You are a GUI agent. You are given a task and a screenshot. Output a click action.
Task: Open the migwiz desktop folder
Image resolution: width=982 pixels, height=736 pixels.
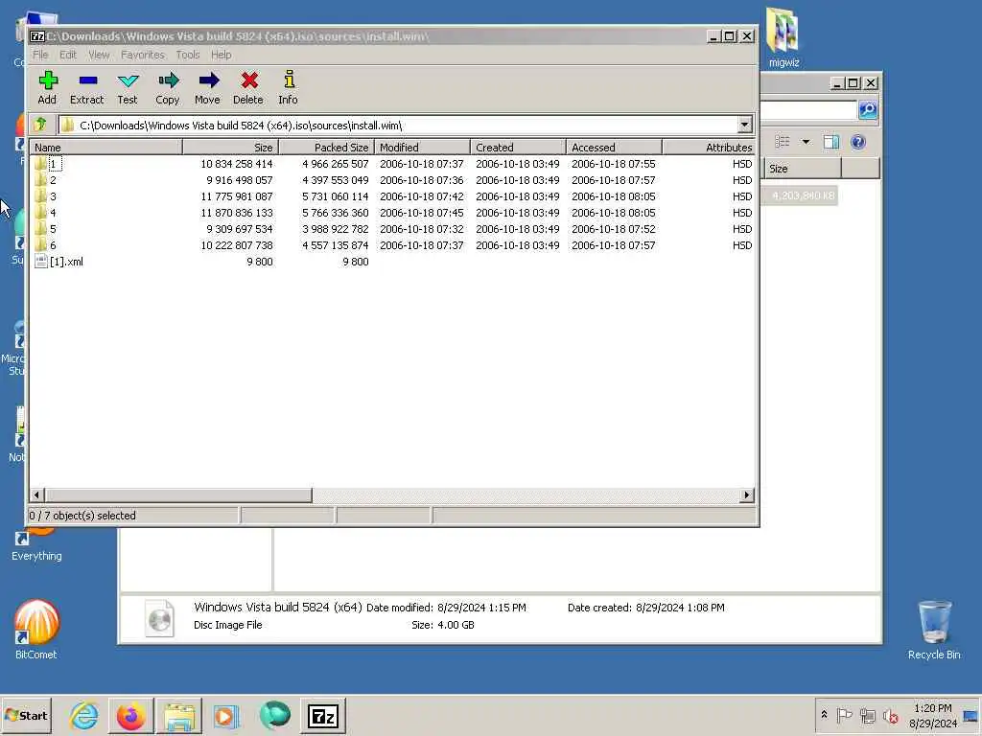[x=783, y=37]
